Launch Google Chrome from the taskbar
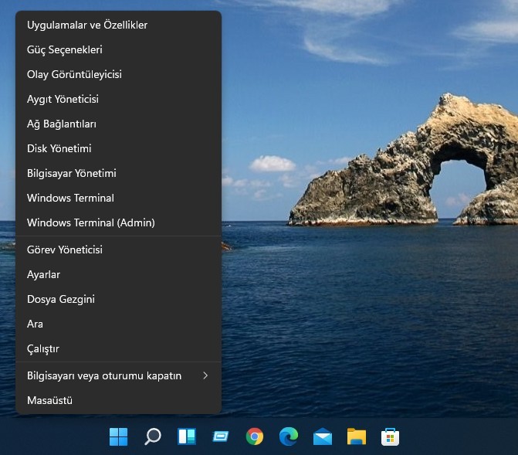The height and width of the screenshot is (455, 518). [255, 437]
